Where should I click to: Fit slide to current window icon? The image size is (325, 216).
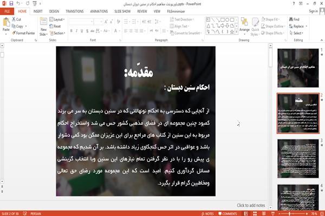pyautogui.click(x=322, y=213)
